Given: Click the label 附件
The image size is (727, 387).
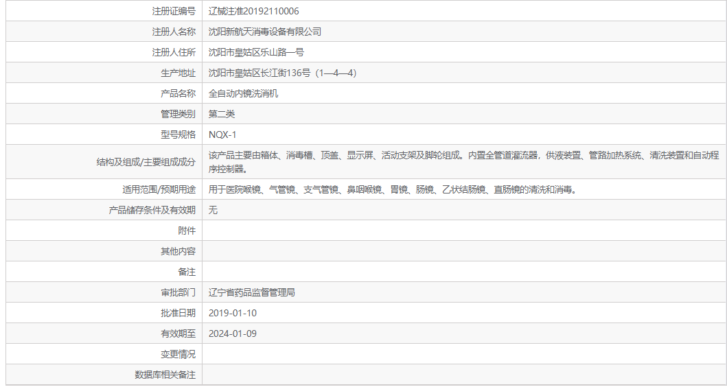Looking at the screenshot, I should (x=187, y=231).
